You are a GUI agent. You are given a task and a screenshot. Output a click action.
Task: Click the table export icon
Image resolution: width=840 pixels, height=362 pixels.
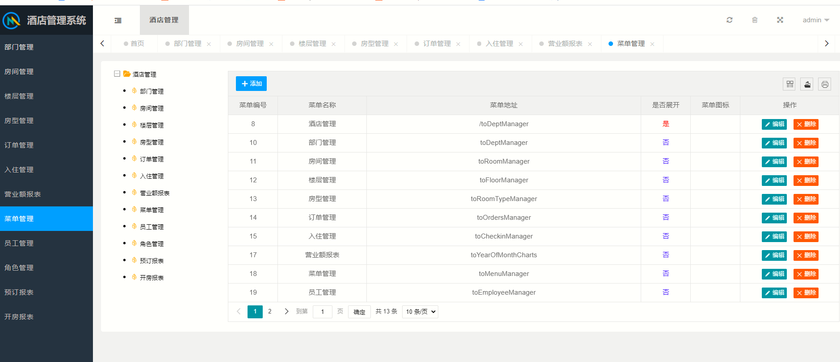click(x=807, y=84)
